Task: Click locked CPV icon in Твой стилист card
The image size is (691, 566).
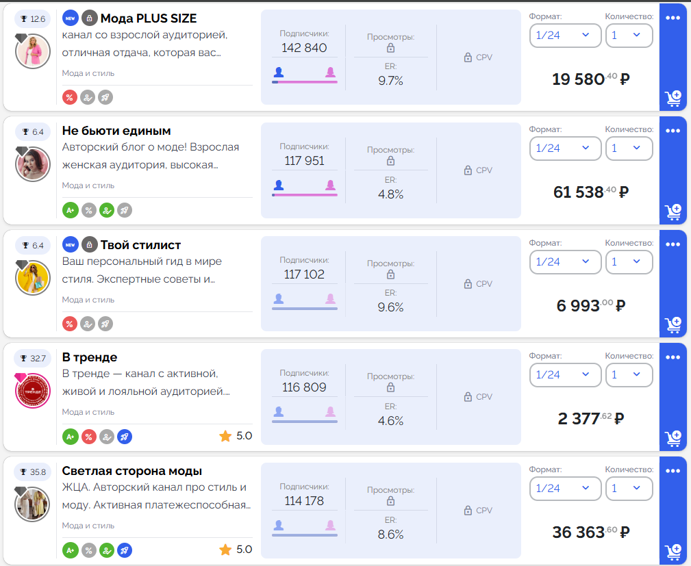Action: pos(468,284)
